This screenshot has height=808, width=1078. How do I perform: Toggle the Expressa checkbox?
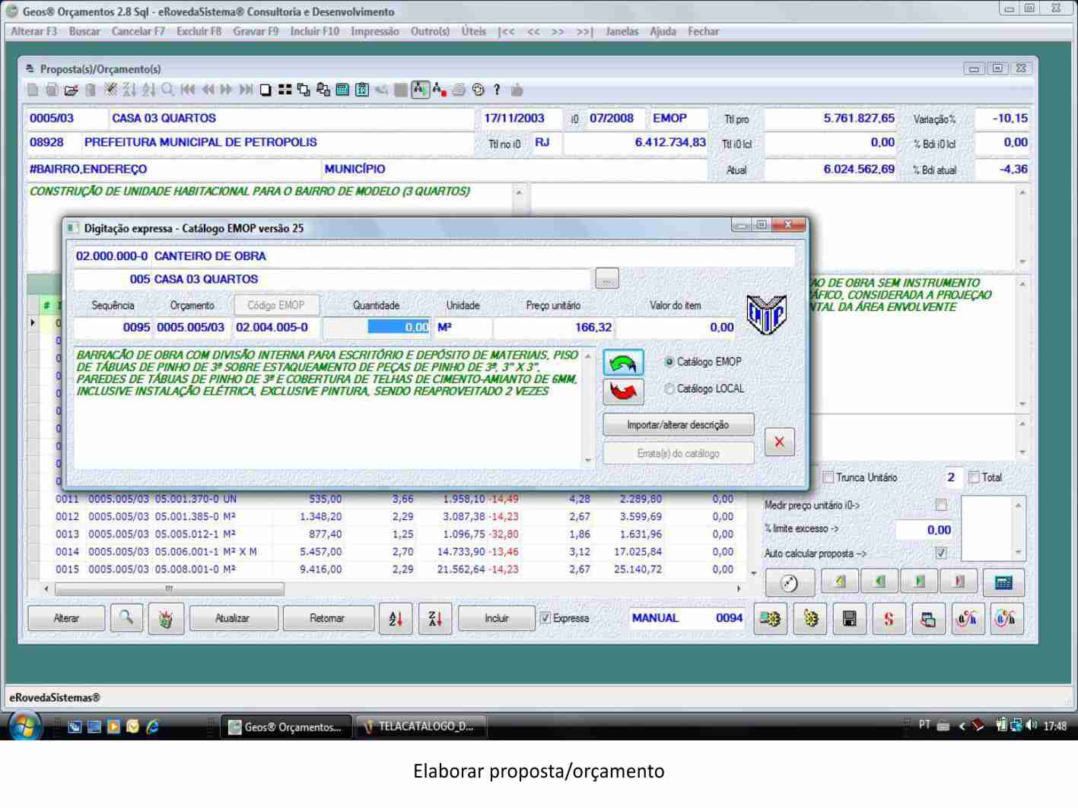pos(545,618)
